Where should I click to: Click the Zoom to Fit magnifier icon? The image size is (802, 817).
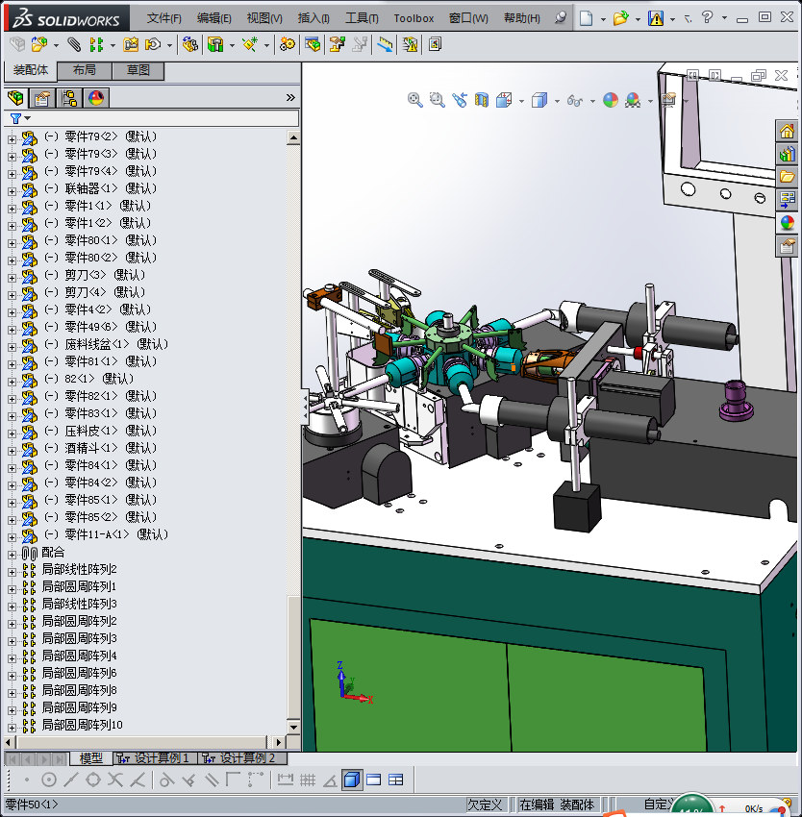pyautogui.click(x=415, y=100)
